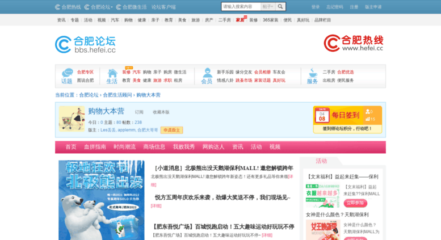Open 会员相册 under 会员
Screen dimensions: 441x240
(x=262, y=72)
